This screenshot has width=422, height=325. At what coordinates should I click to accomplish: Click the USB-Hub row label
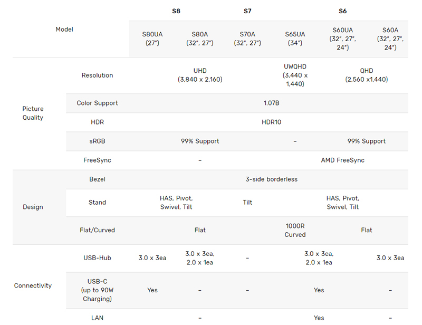pos(97,258)
